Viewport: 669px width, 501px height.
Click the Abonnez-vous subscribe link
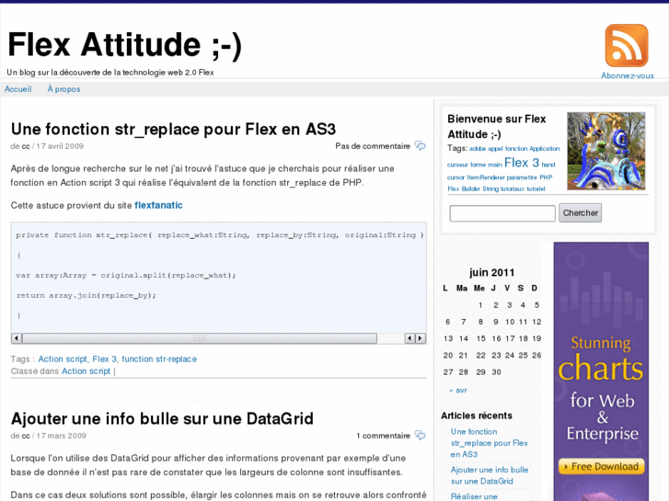tap(628, 76)
